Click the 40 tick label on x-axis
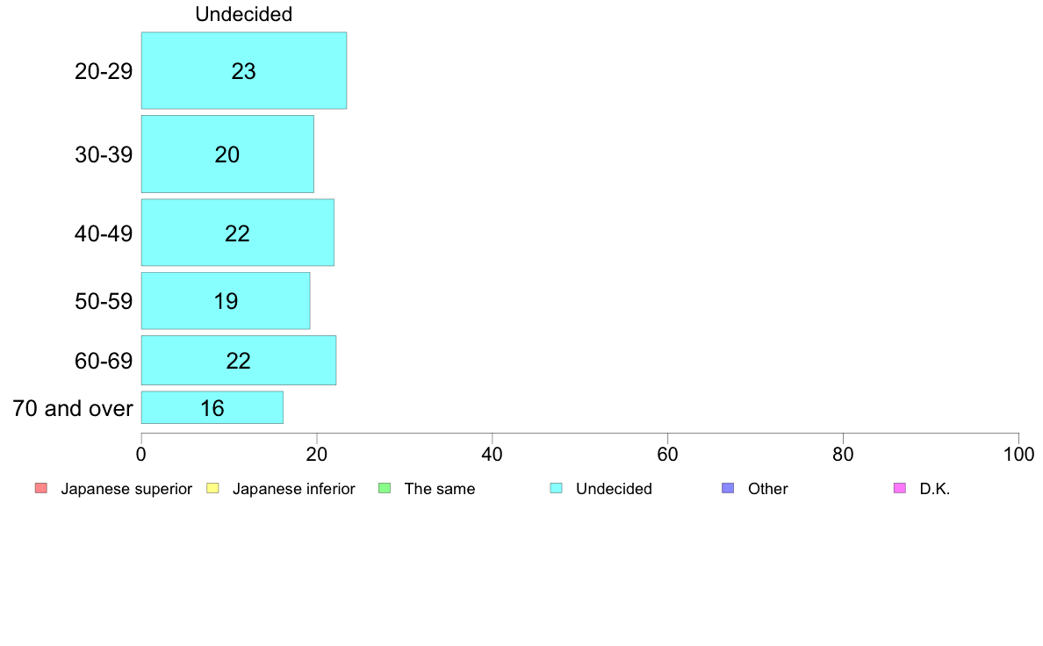Viewport: 1043px width, 646px height. [493, 455]
